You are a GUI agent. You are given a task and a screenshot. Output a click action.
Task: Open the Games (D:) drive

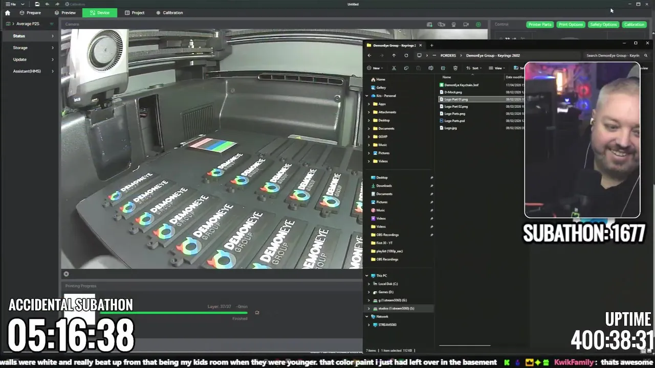point(383,292)
